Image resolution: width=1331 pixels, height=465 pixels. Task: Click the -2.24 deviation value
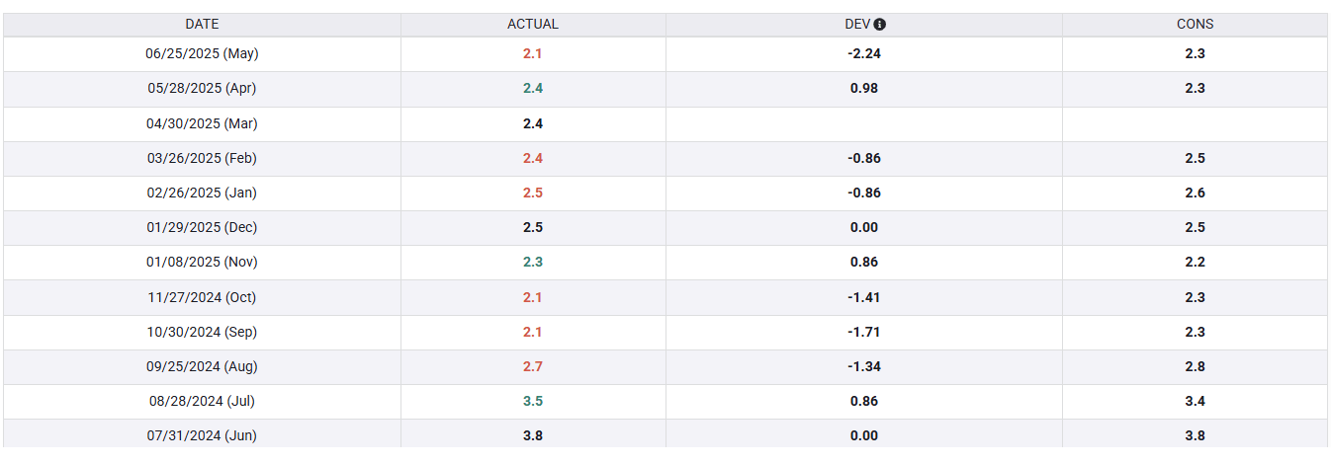(x=864, y=53)
